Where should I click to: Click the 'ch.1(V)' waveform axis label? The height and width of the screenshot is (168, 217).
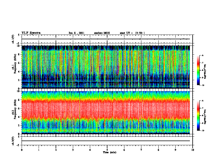(x=13, y=39)
